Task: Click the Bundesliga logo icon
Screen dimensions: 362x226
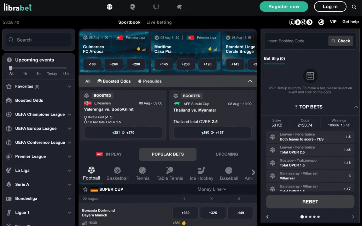Action: [x=9, y=198]
